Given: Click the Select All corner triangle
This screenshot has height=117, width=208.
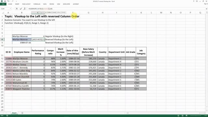Looking at the screenshot, I should pyautogui.click(x=3, y=13).
